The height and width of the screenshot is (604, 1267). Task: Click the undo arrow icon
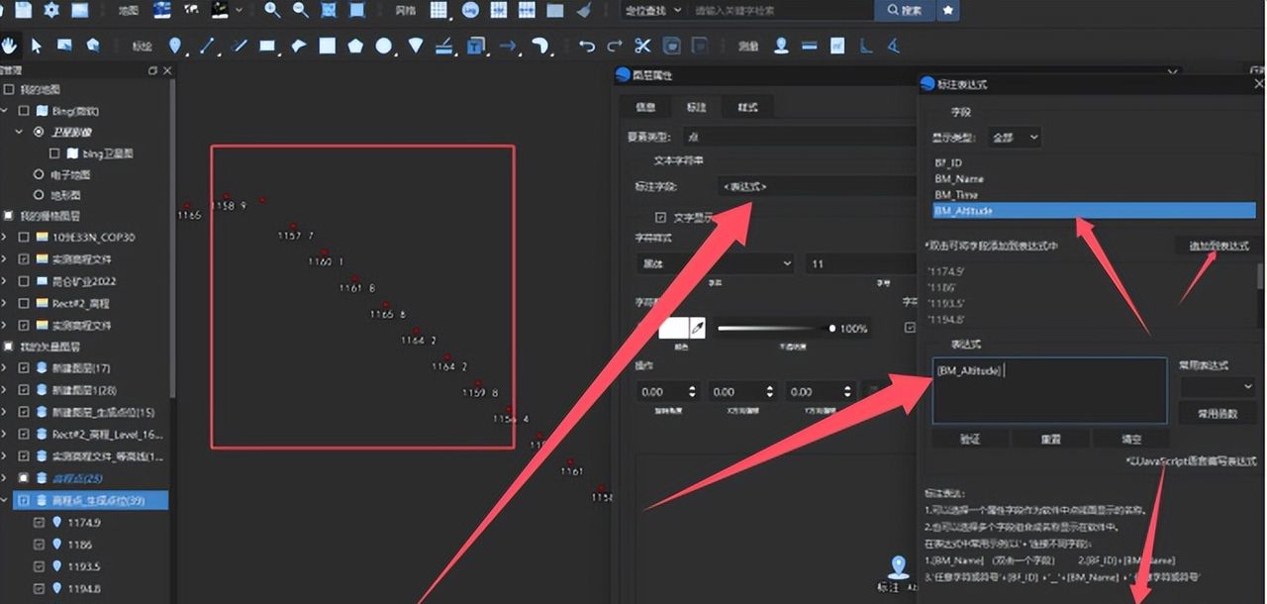point(587,46)
